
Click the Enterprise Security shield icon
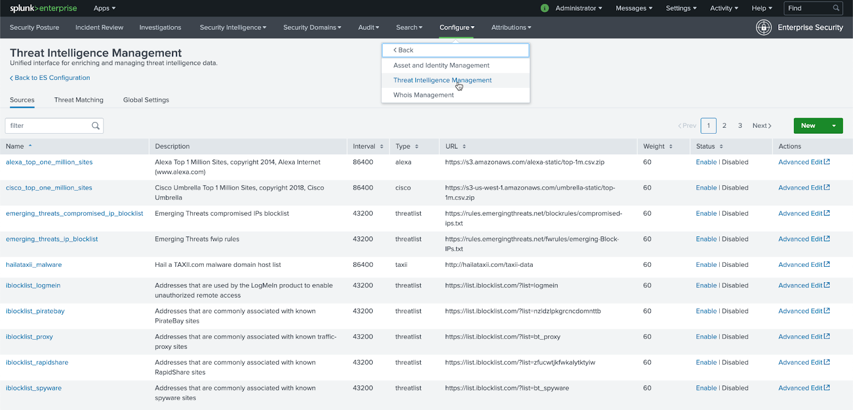point(763,27)
